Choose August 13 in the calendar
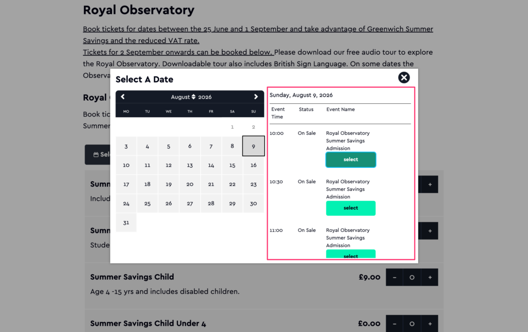This screenshot has width=528, height=332. pyautogui.click(x=190, y=165)
